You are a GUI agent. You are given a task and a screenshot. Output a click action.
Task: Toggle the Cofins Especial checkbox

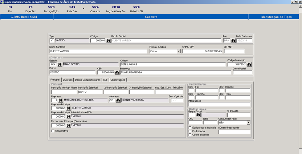190,135
